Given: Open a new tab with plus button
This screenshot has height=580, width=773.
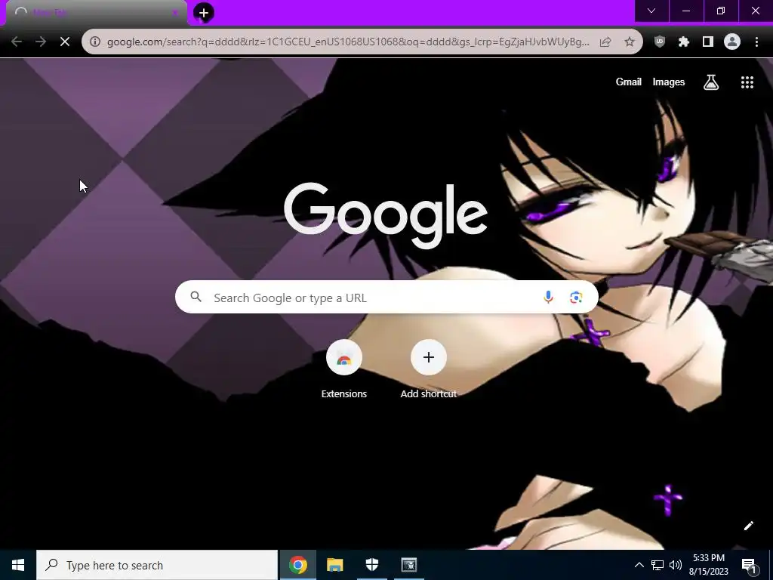Looking at the screenshot, I should point(204,13).
